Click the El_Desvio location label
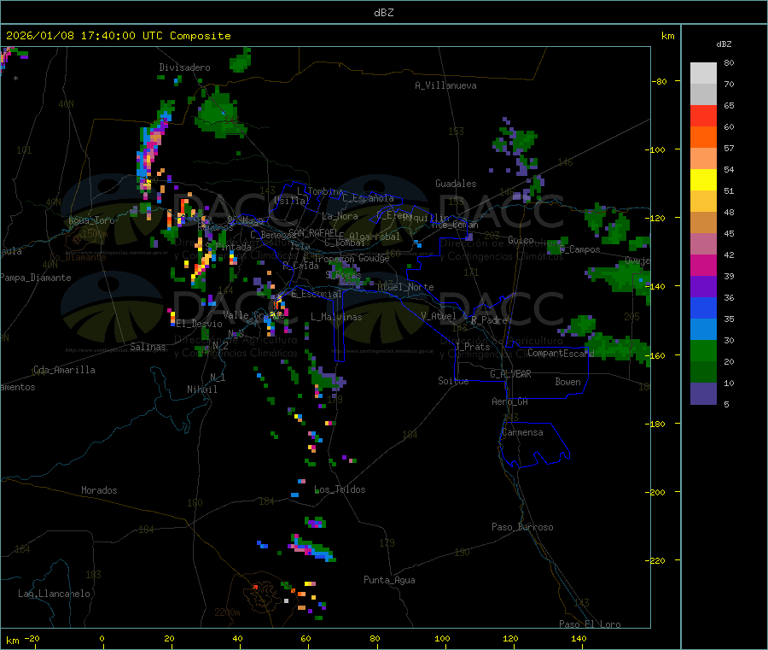Image resolution: width=768 pixels, height=650 pixels. click(200, 324)
